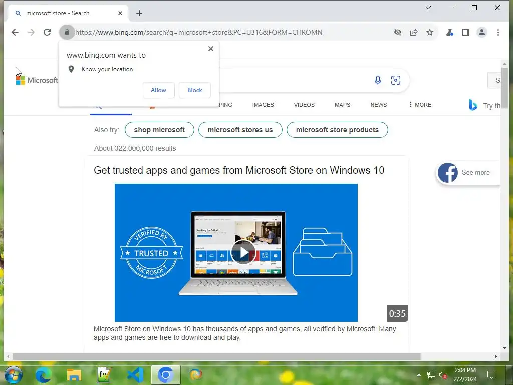Select Chromium window in taskbar

165,375
